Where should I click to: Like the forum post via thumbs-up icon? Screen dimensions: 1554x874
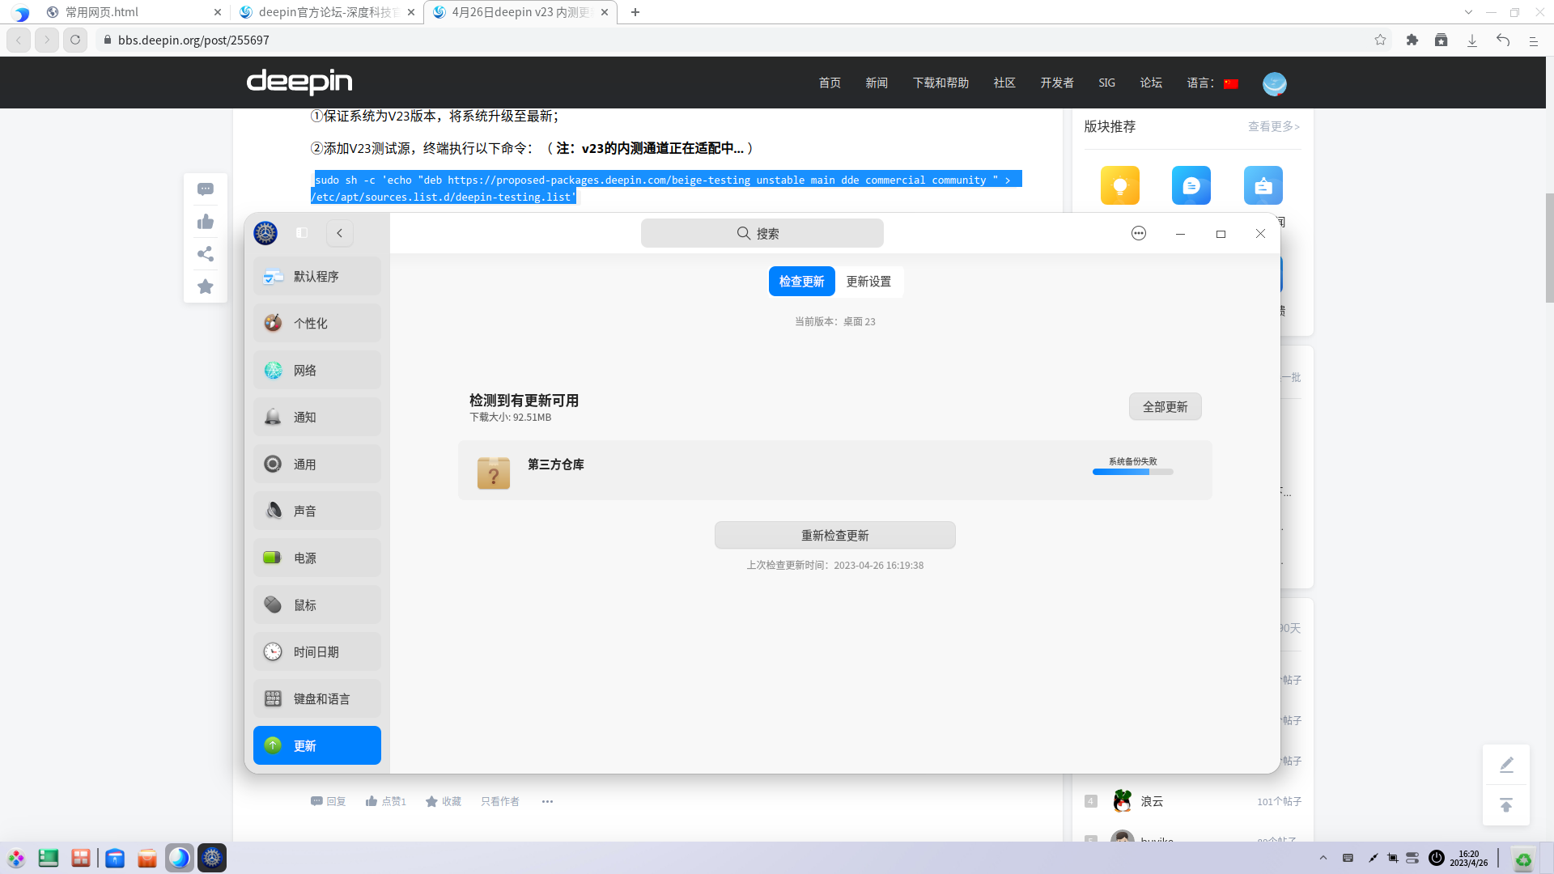[x=205, y=221]
